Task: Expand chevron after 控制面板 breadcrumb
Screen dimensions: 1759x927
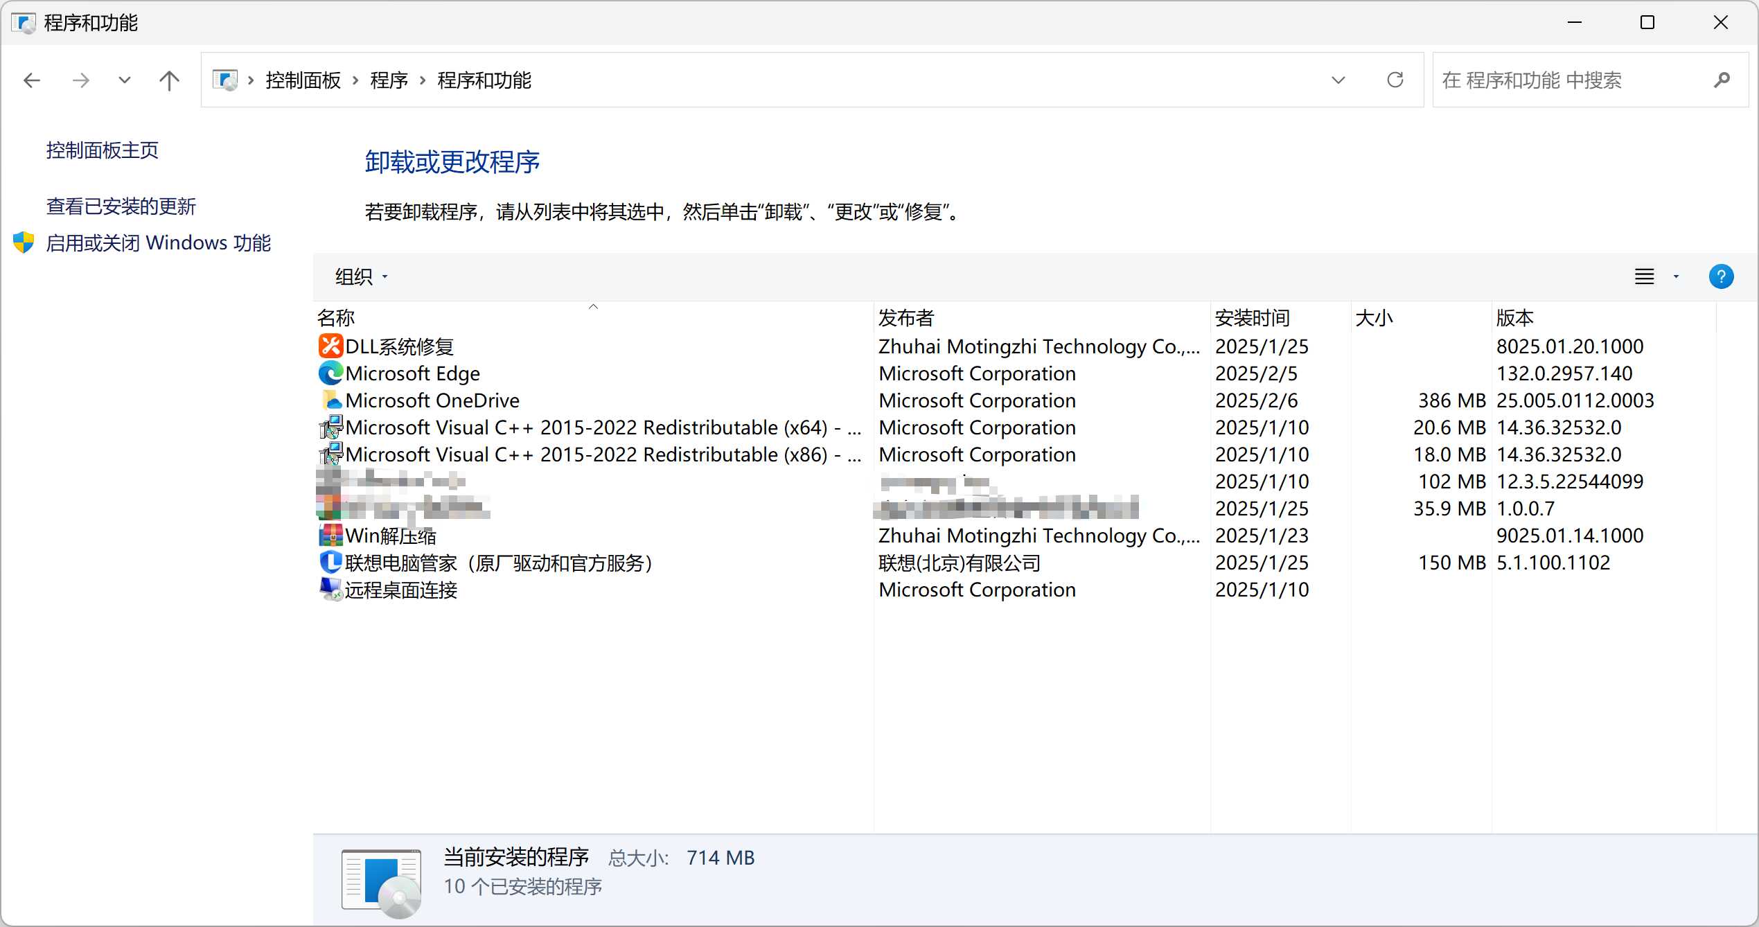Action: (x=355, y=80)
